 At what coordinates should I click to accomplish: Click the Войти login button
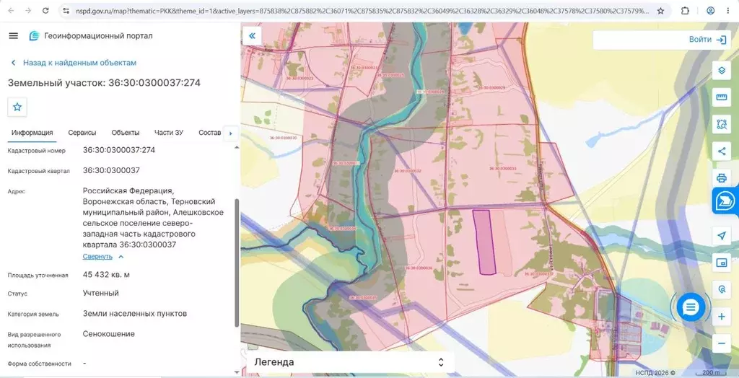click(x=707, y=40)
